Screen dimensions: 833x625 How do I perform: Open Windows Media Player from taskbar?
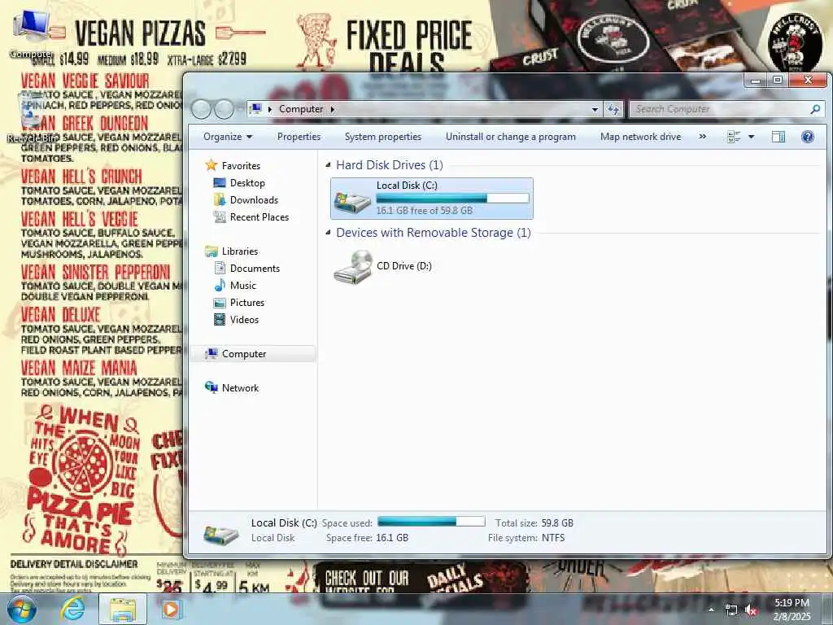[x=172, y=610]
